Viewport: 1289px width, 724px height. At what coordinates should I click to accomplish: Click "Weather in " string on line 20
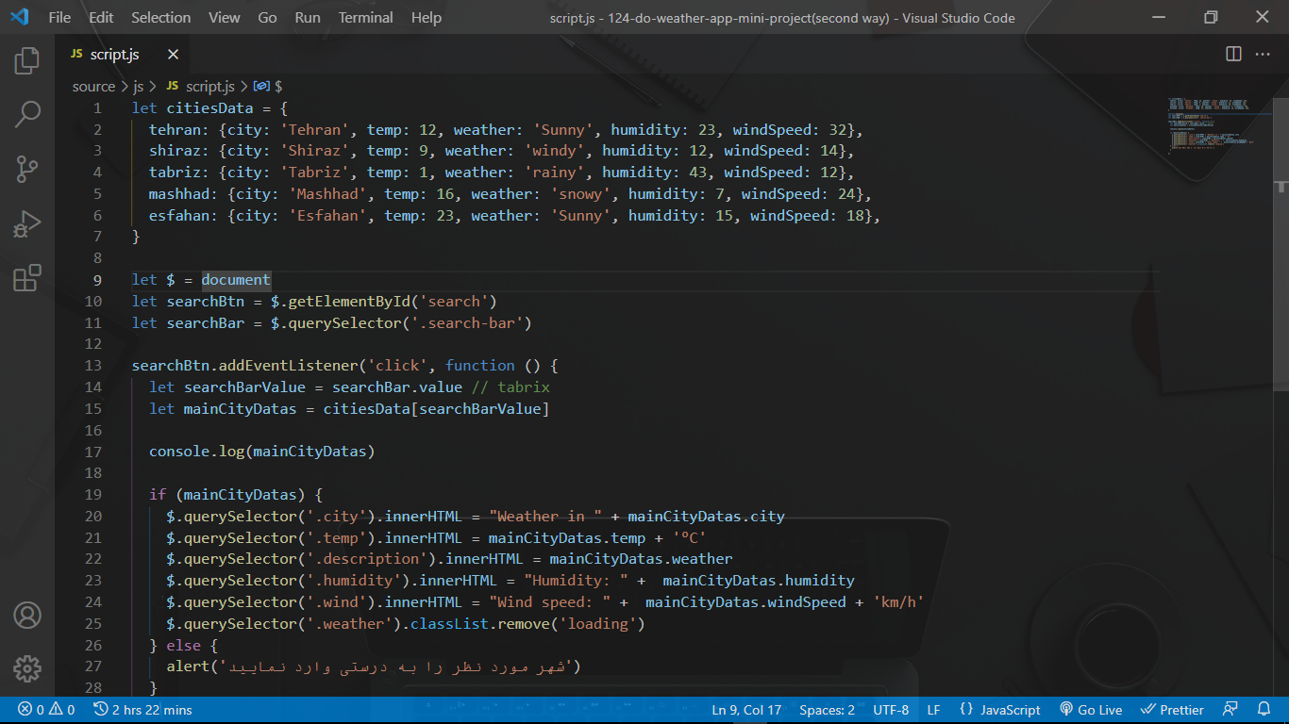[545, 517]
